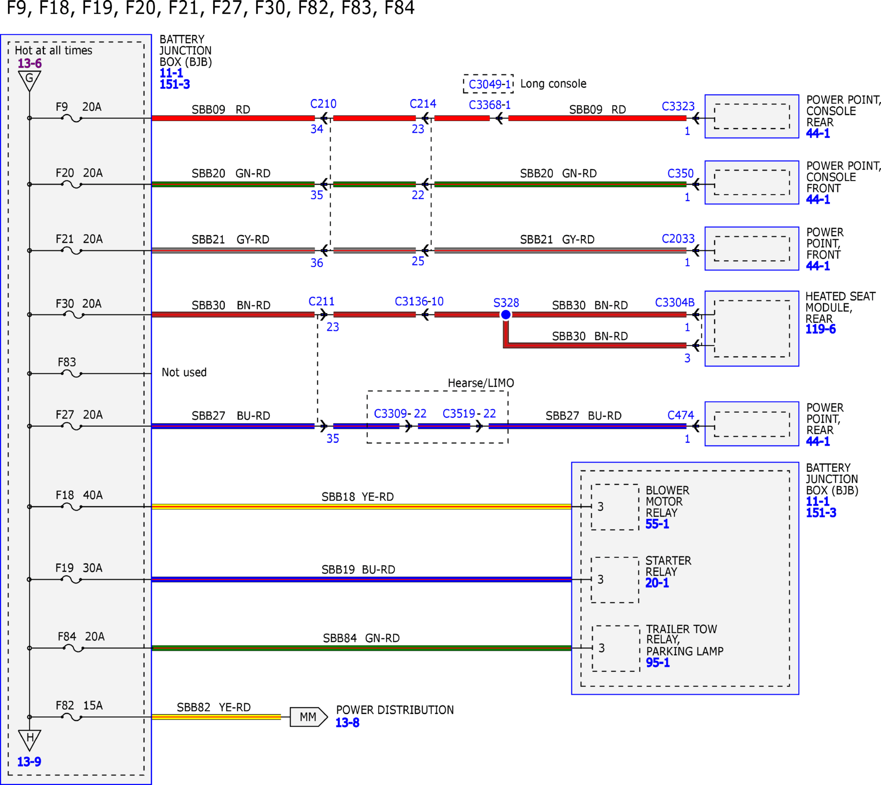Select connector label C211
This screenshot has width=881, height=785.
pyautogui.click(x=322, y=302)
